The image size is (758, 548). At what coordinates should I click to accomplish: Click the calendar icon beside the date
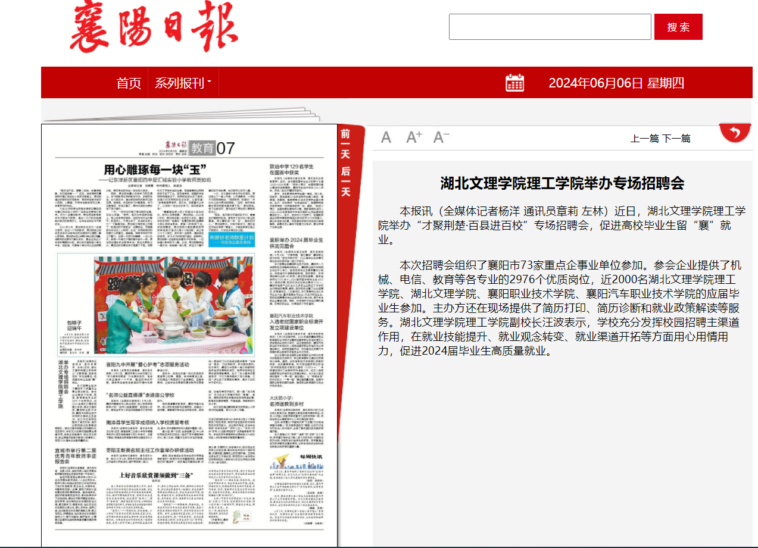tap(514, 83)
